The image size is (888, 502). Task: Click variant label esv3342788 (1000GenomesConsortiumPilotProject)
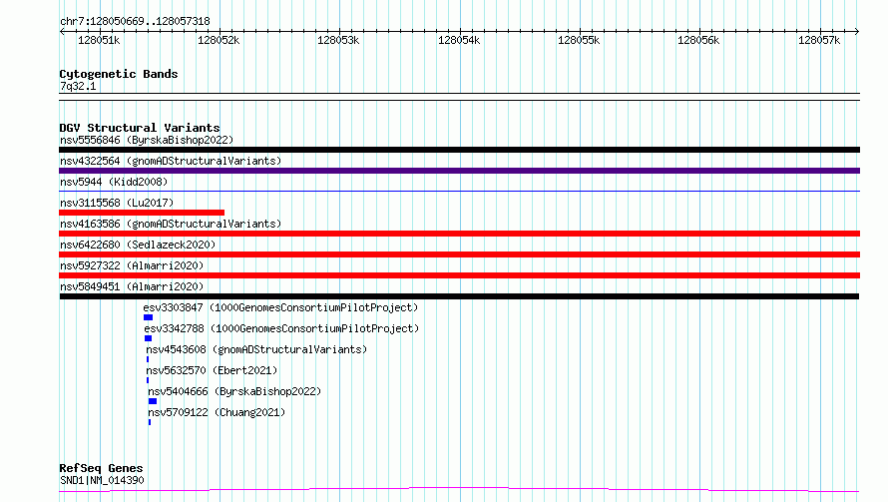point(281,328)
